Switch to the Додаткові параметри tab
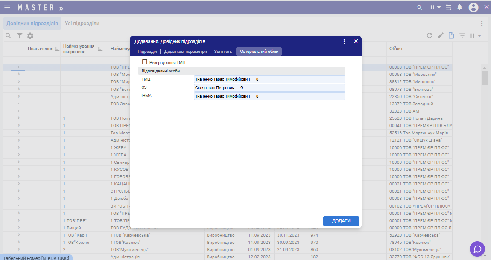The width and height of the screenshot is (491, 260). (x=185, y=52)
